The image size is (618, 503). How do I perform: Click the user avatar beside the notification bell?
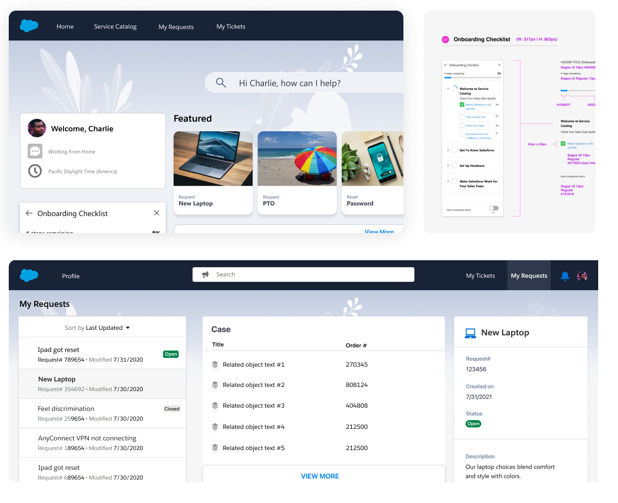click(x=582, y=276)
